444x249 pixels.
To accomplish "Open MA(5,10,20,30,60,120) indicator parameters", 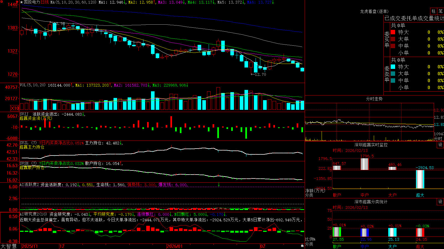I will point(73,2).
